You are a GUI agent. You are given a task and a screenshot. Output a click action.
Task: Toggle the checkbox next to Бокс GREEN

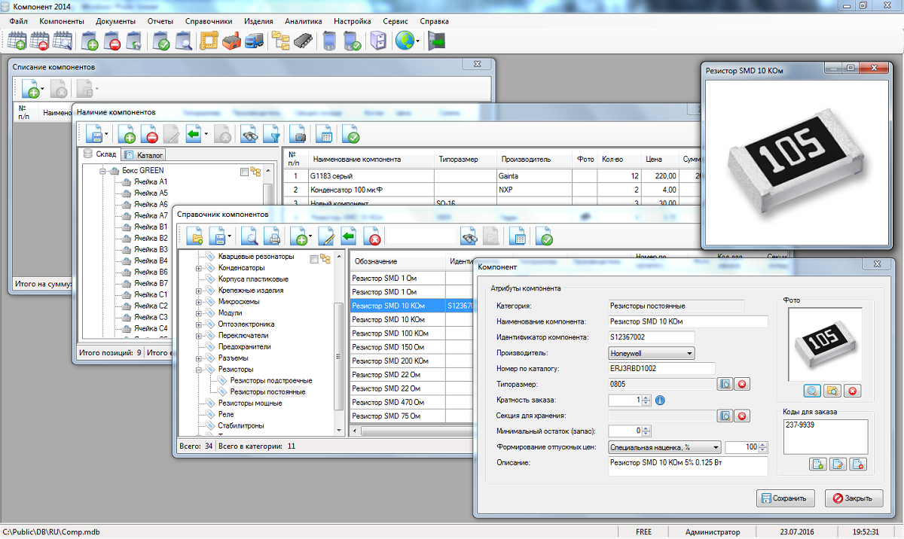(x=244, y=172)
